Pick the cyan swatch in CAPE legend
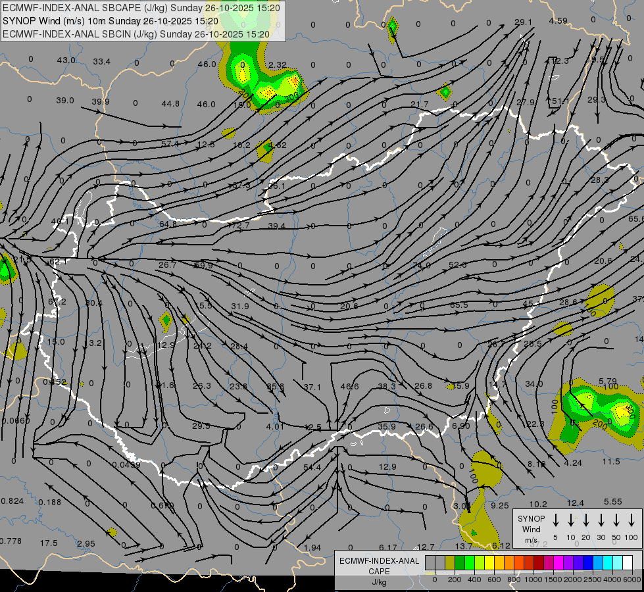This screenshot has height=592, width=644. tap(607, 563)
